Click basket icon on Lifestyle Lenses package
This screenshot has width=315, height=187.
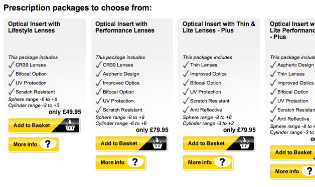[70, 125]
